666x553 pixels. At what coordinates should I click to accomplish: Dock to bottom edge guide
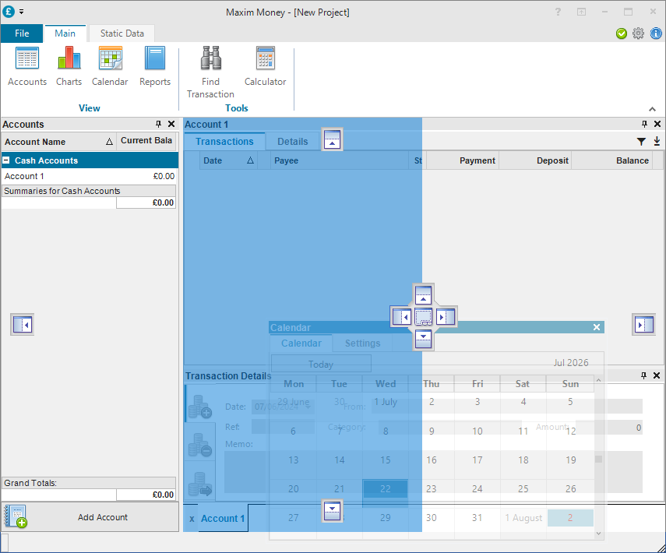(x=332, y=512)
